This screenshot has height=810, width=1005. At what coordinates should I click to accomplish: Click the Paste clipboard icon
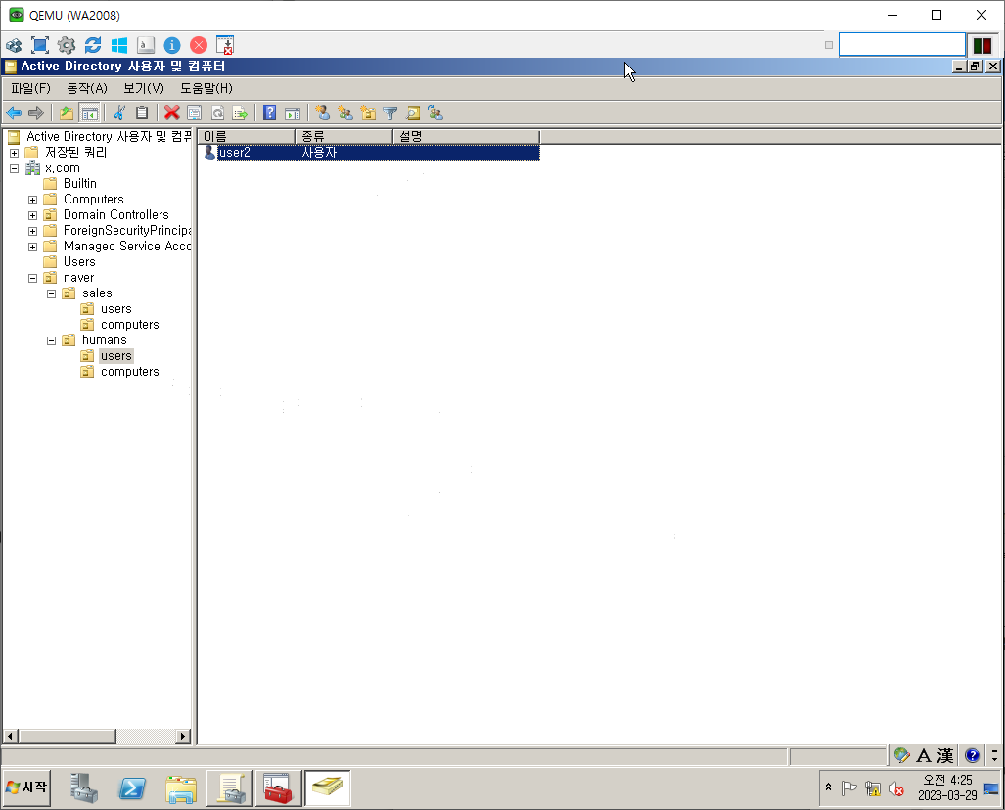(142, 113)
